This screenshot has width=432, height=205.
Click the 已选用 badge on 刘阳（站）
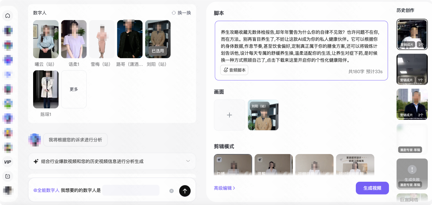tap(158, 51)
